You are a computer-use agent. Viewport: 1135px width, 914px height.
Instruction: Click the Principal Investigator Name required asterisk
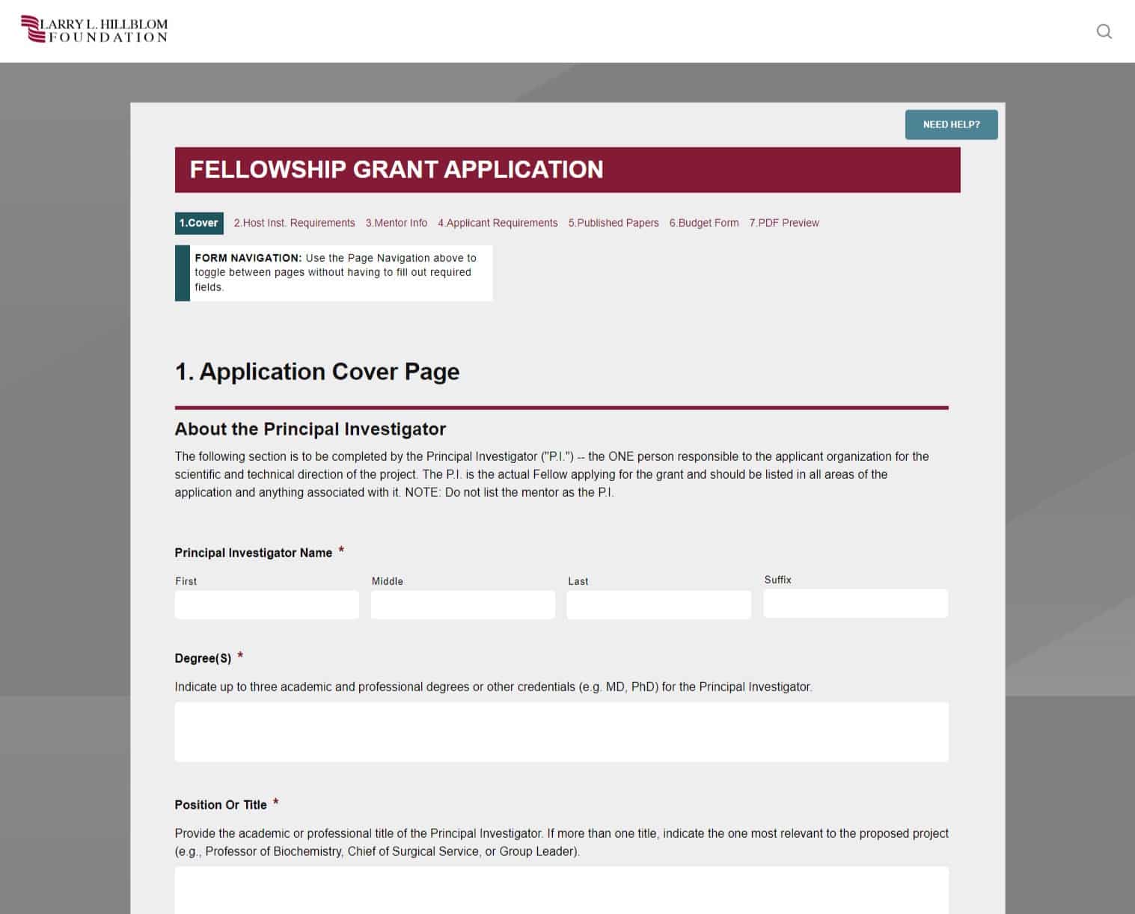point(342,551)
